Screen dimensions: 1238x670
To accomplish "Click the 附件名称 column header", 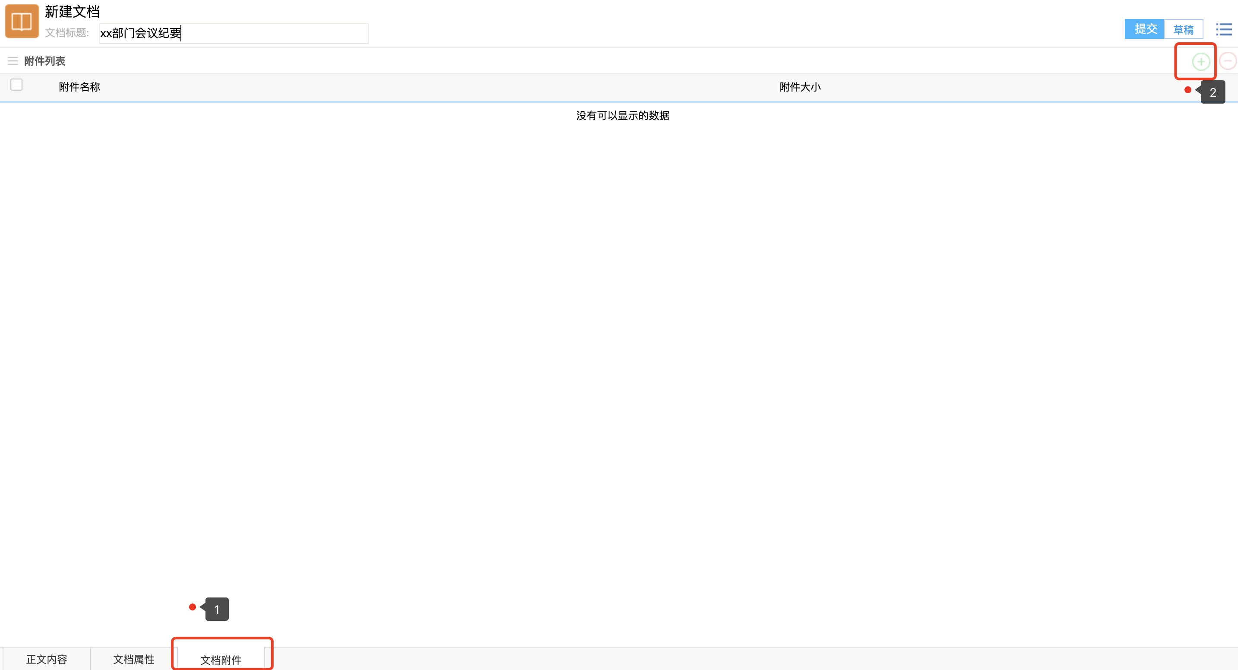I will coord(79,87).
